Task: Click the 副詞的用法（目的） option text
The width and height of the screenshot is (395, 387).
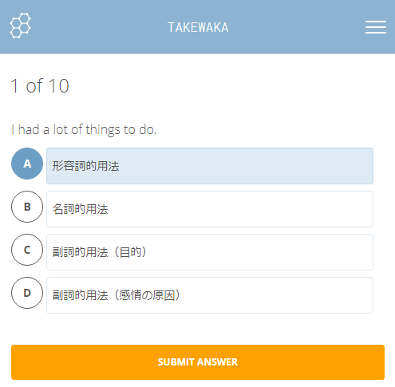Action: pos(100,252)
